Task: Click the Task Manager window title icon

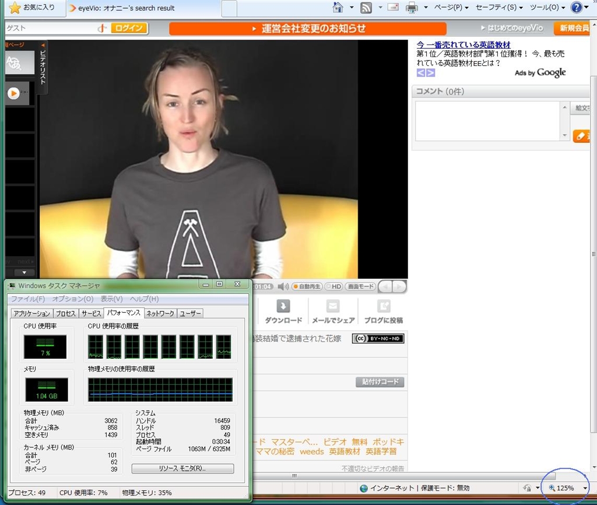Action: point(12,286)
